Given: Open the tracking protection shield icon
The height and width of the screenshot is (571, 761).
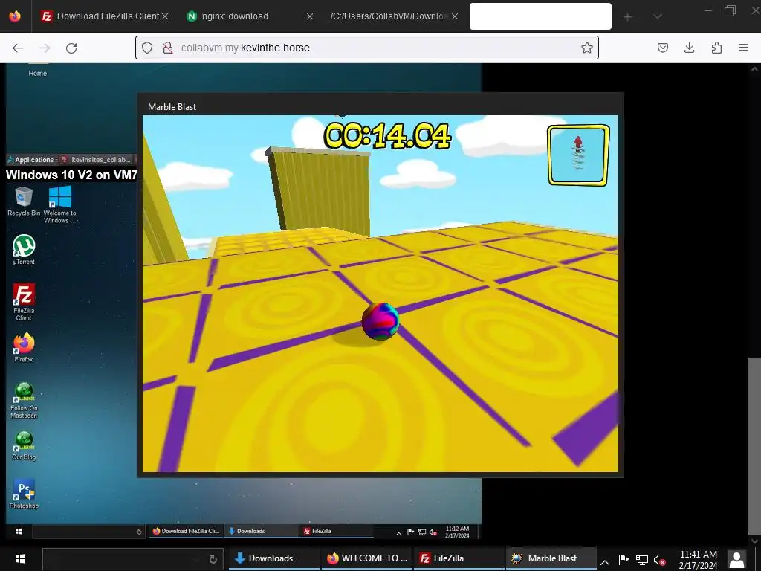Looking at the screenshot, I should [x=147, y=48].
